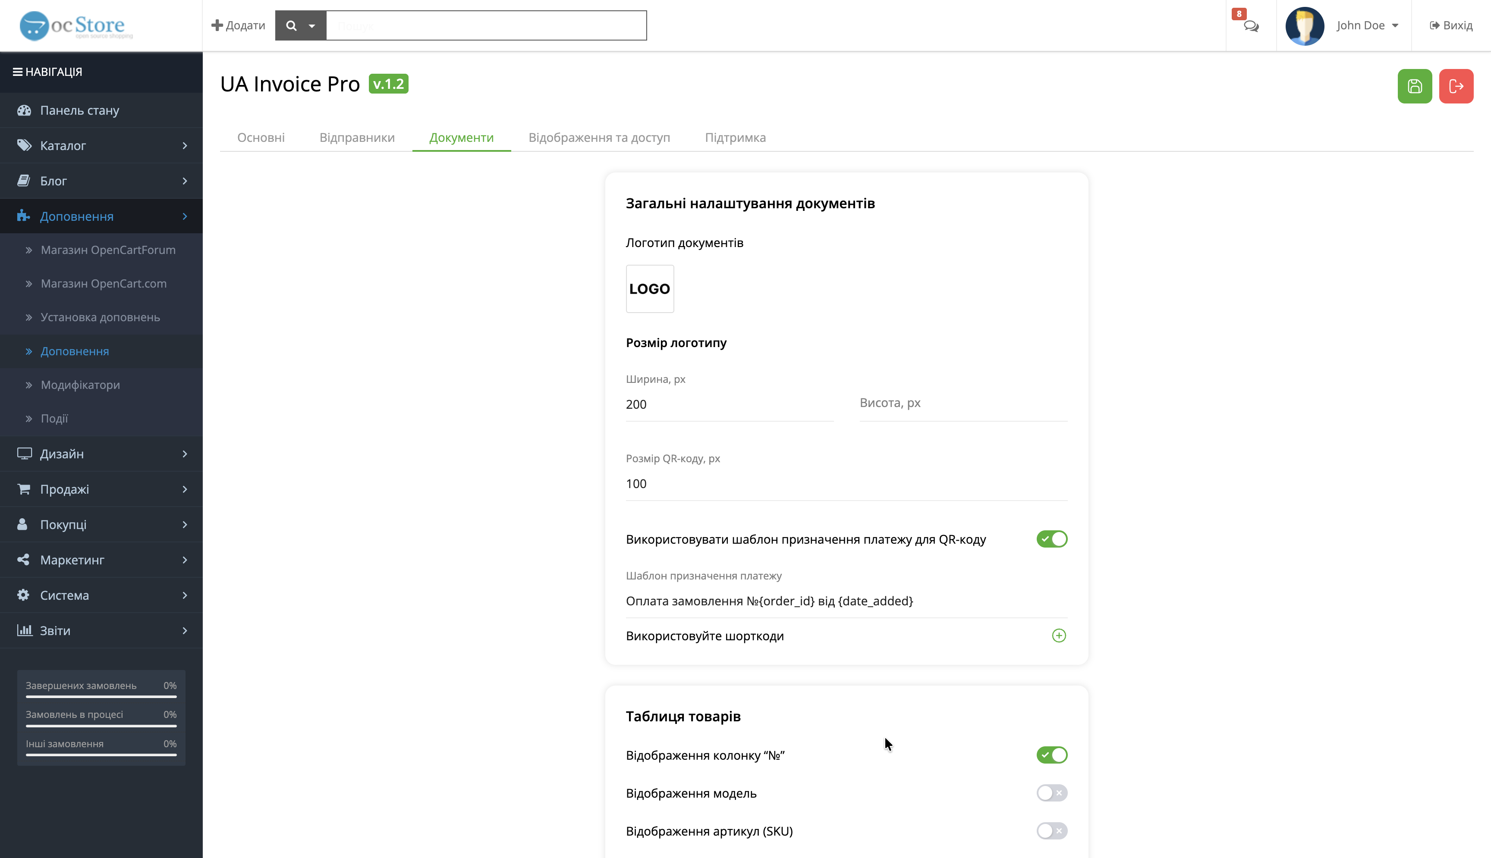The height and width of the screenshot is (858, 1491).
Task: Switch to the Відправники tab
Action: point(357,137)
